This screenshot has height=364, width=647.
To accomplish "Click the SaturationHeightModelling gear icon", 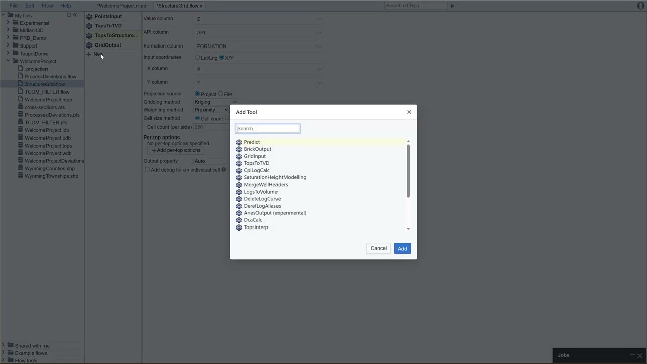I will click(x=239, y=177).
